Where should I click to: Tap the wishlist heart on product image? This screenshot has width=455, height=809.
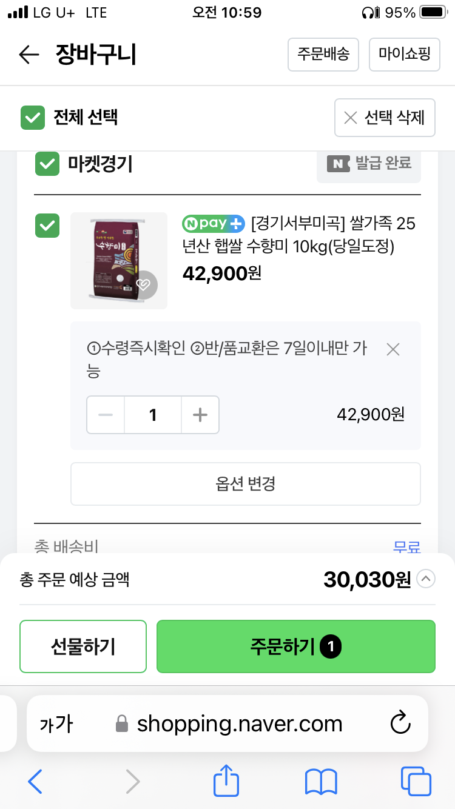coord(143,285)
